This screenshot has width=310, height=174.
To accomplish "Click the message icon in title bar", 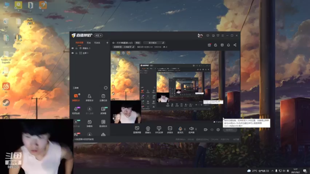I will tap(208, 36).
